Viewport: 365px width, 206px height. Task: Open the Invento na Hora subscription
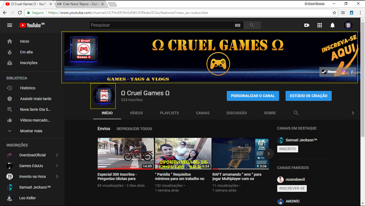click(x=32, y=176)
